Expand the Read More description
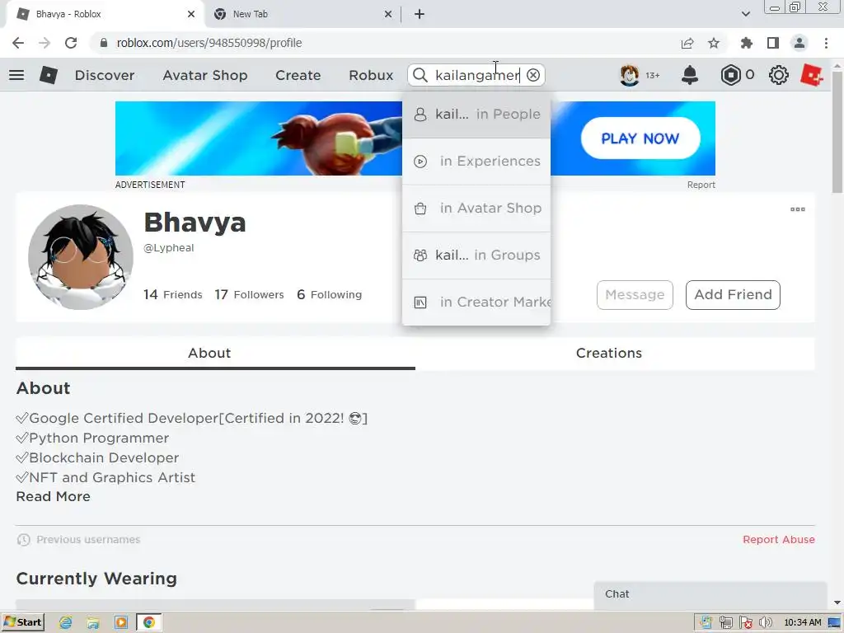The height and width of the screenshot is (633, 844). click(x=54, y=496)
